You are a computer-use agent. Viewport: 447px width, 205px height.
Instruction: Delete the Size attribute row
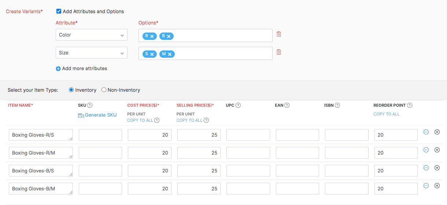tap(278, 52)
